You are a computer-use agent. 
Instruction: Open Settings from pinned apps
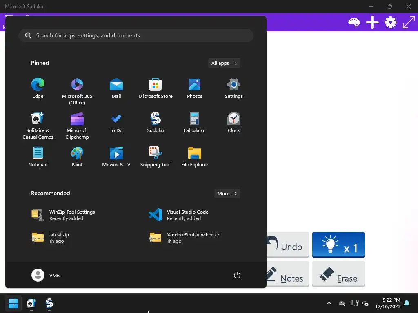pos(234,88)
